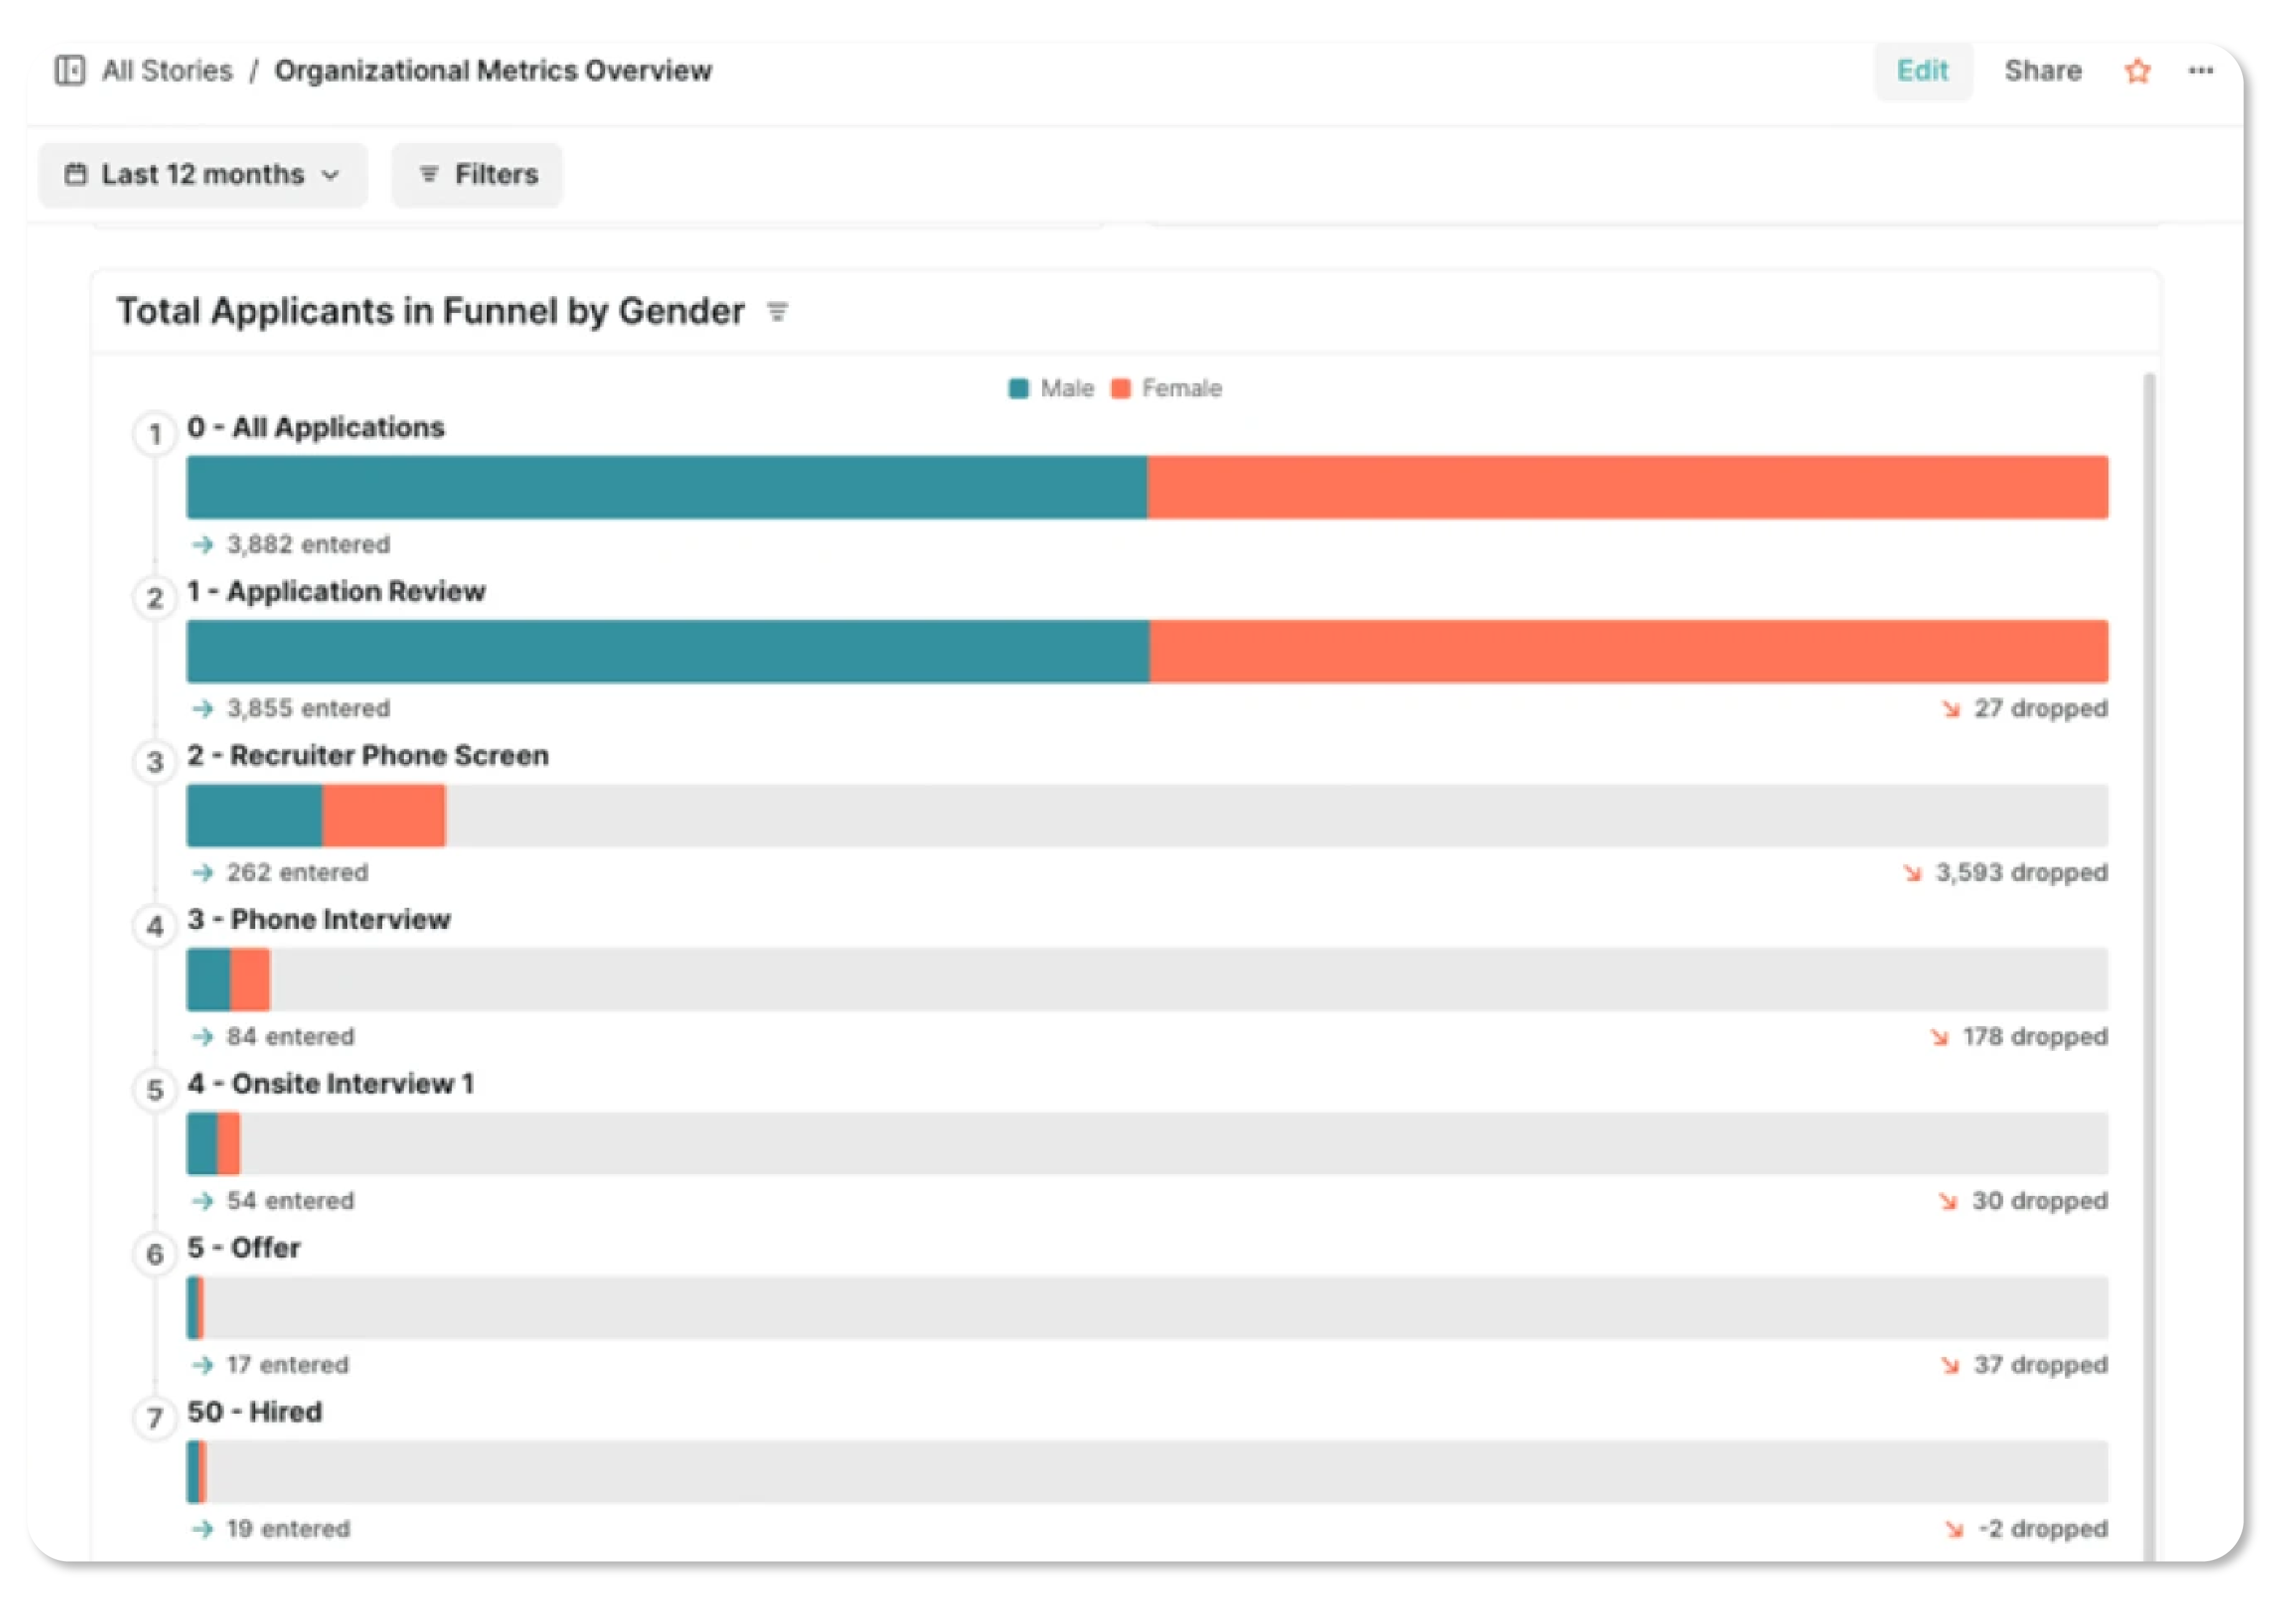This screenshot has height=1624, width=2279.
Task: Open the three-dot more options menu
Action: (2200, 71)
